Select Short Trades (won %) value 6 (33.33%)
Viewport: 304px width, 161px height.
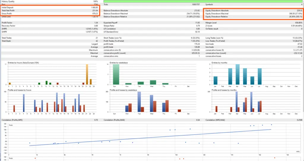195,38
